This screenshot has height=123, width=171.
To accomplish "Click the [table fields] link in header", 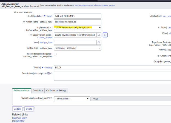I will pyautogui.click(x=94, y=5).
